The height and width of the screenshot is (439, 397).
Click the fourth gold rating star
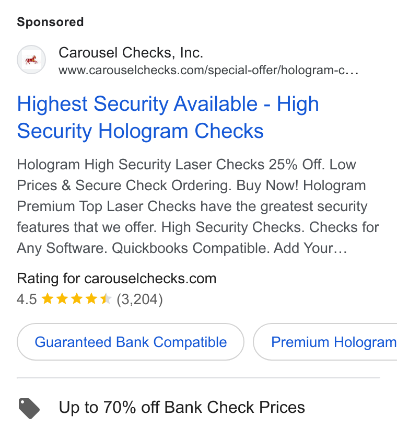91,299
